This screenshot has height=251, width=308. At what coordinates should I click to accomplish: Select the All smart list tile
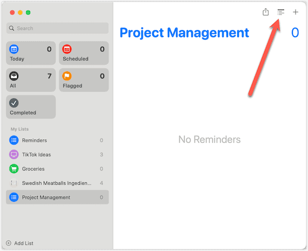point(31,80)
